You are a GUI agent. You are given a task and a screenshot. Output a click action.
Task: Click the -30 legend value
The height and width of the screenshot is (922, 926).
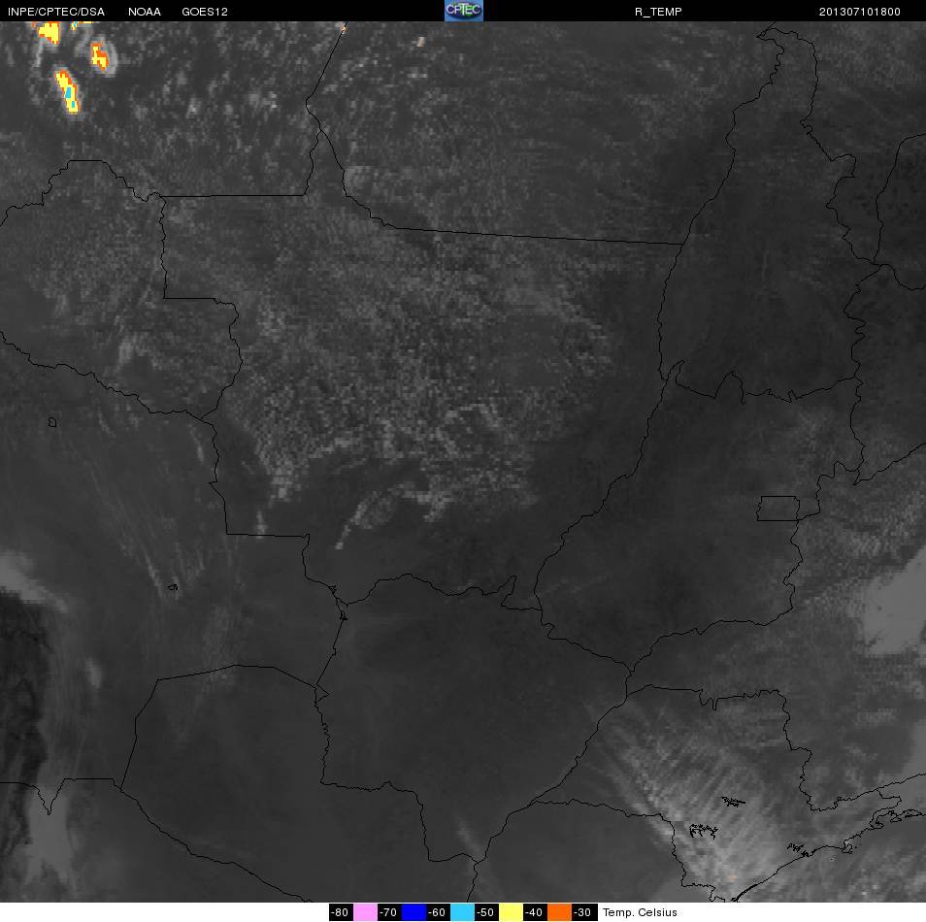click(583, 912)
